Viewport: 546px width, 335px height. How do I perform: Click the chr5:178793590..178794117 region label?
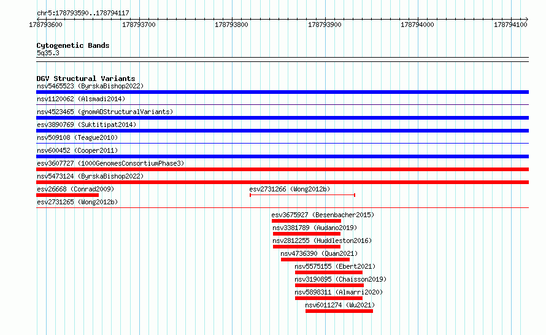[83, 13]
